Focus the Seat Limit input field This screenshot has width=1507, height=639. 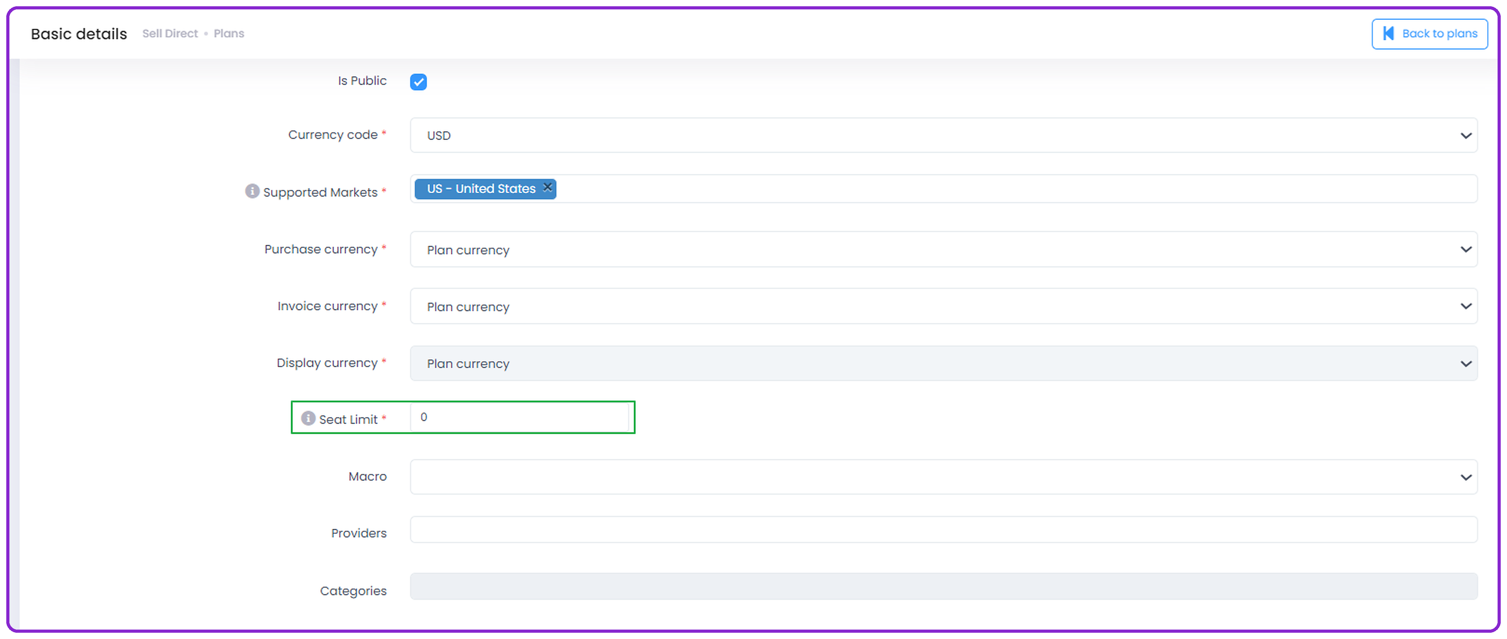point(520,417)
